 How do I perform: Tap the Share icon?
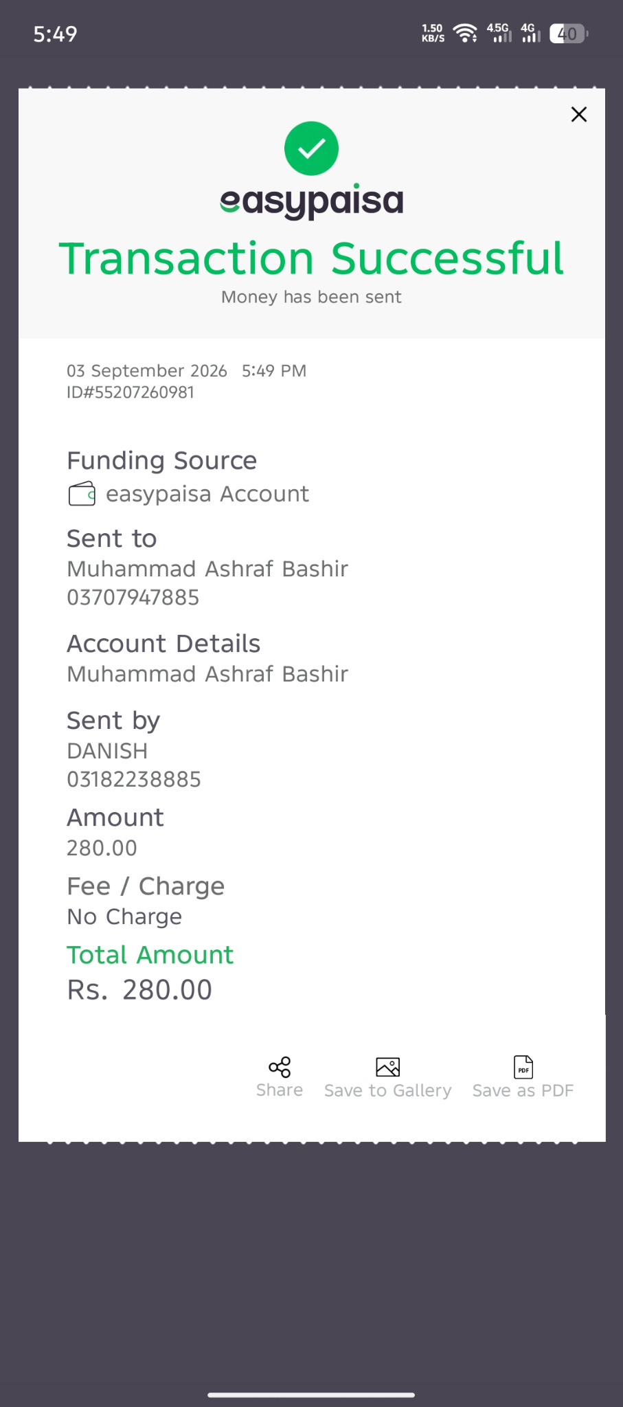click(280, 1067)
